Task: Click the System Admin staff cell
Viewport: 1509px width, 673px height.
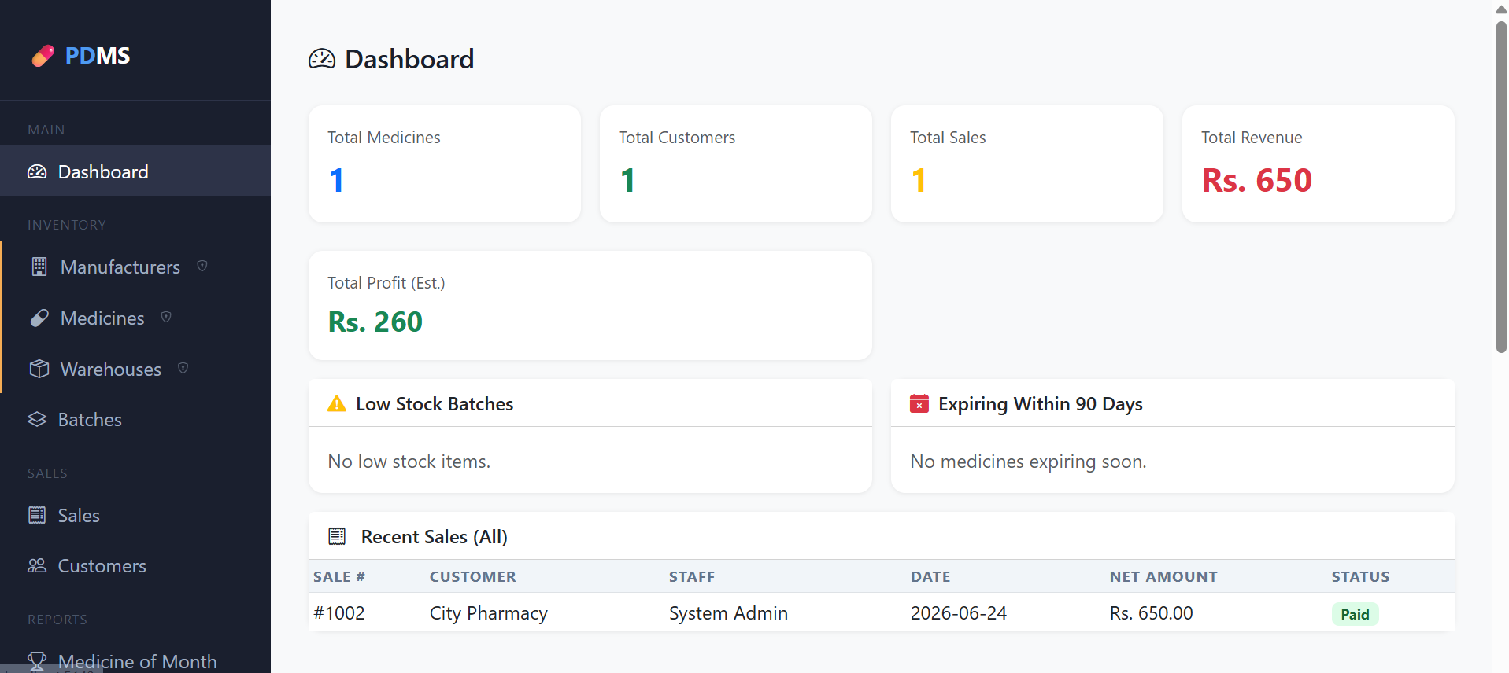Action: pyautogui.click(x=728, y=613)
